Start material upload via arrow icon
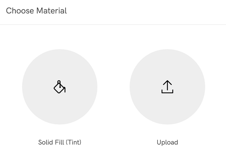The width and height of the screenshot is (226, 161). click(167, 87)
